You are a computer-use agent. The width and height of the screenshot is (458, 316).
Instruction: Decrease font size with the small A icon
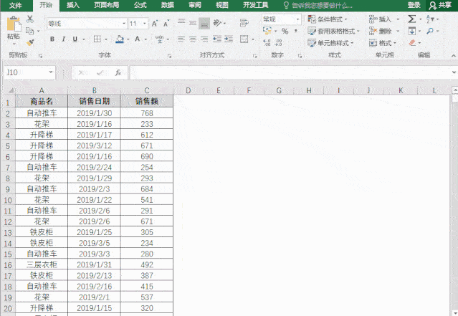click(166, 24)
